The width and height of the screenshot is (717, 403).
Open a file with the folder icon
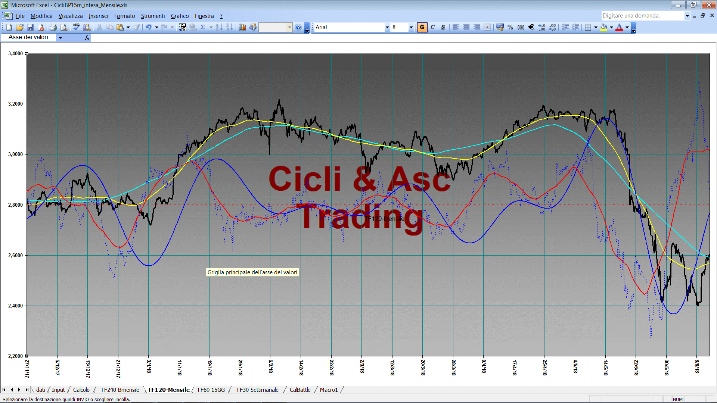(20, 27)
